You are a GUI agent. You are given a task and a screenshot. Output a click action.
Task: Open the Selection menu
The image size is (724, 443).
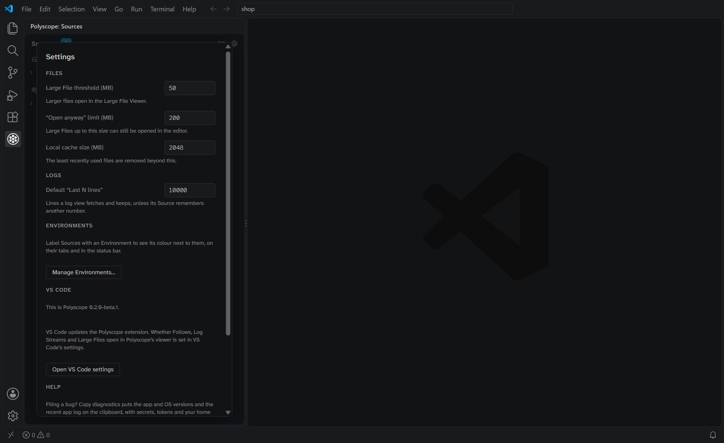coord(71,9)
